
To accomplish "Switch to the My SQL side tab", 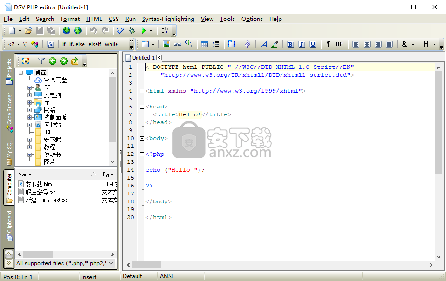I will coord(9,153).
